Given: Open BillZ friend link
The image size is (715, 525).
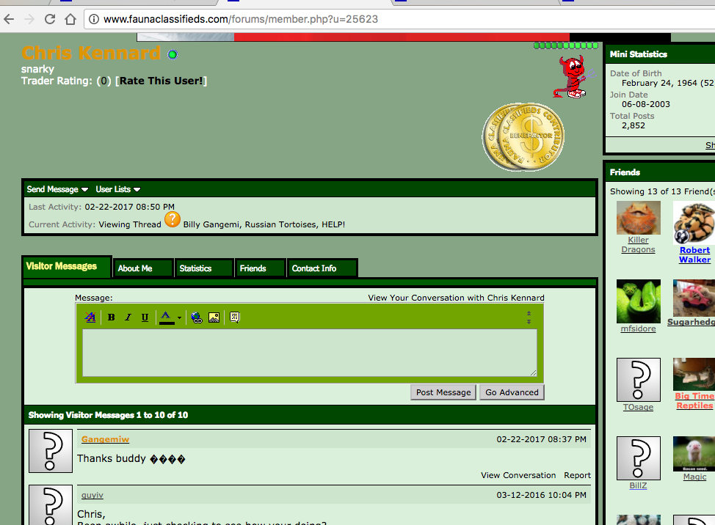Looking at the screenshot, I should coord(638,485).
